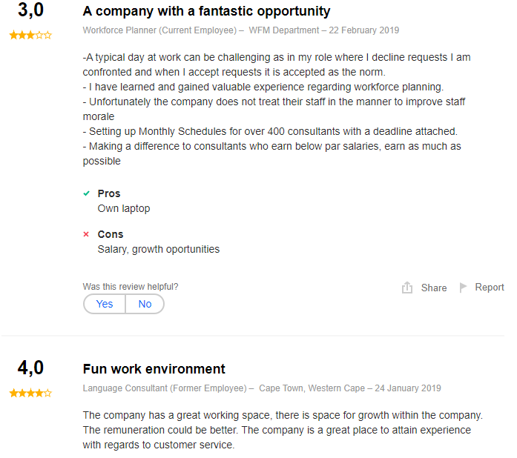The image size is (517, 458).
Task: Click the 4,0 rating score
Action: click(30, 368)
